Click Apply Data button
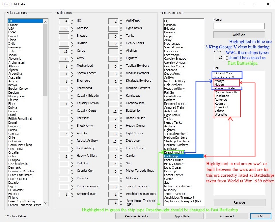The image size is (275, 222). tap(182, 216)
